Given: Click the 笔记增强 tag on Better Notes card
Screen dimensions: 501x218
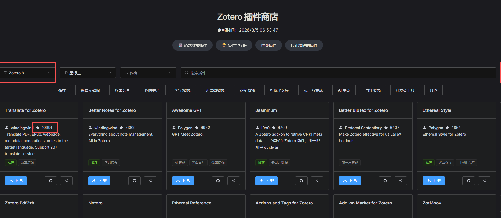Looking at the screenshot, I should [111, 162].
